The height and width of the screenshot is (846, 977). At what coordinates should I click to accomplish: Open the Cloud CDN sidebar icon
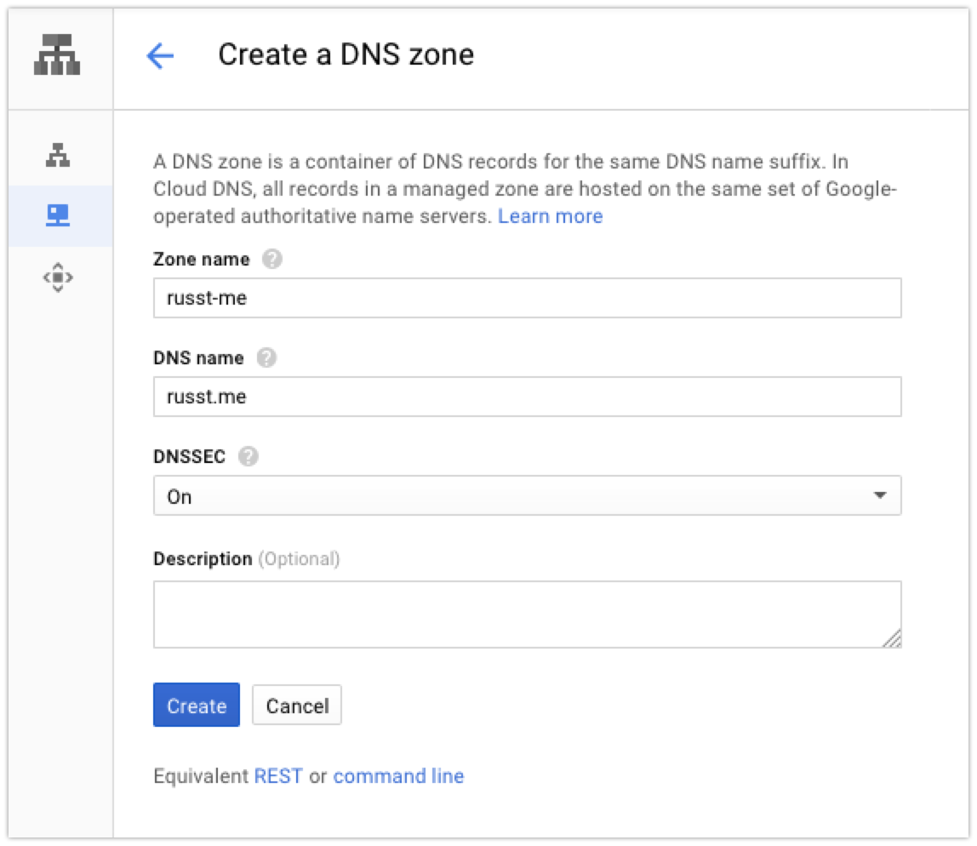(58, 277)
